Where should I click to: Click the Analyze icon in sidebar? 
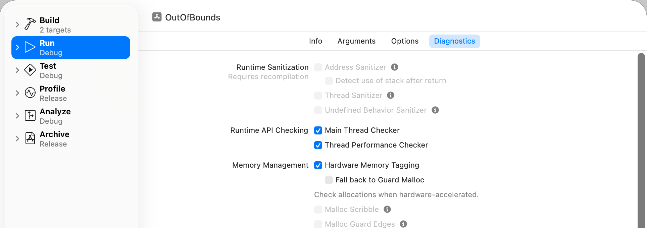point(30,116)
